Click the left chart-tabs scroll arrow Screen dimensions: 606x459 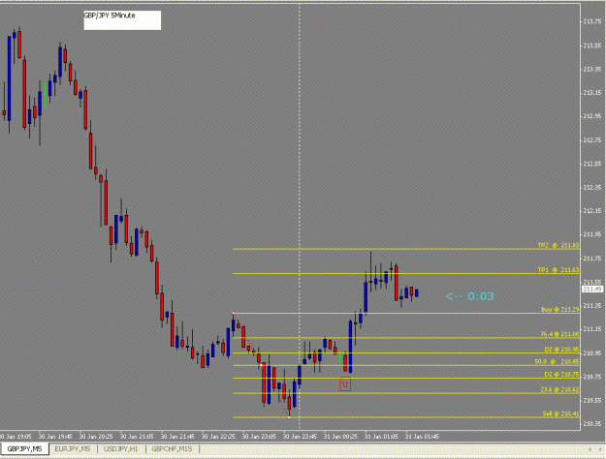(590, 449)
